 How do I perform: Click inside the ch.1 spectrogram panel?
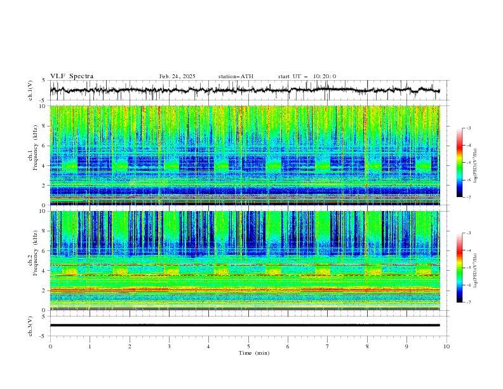click(x=245, y=155)
